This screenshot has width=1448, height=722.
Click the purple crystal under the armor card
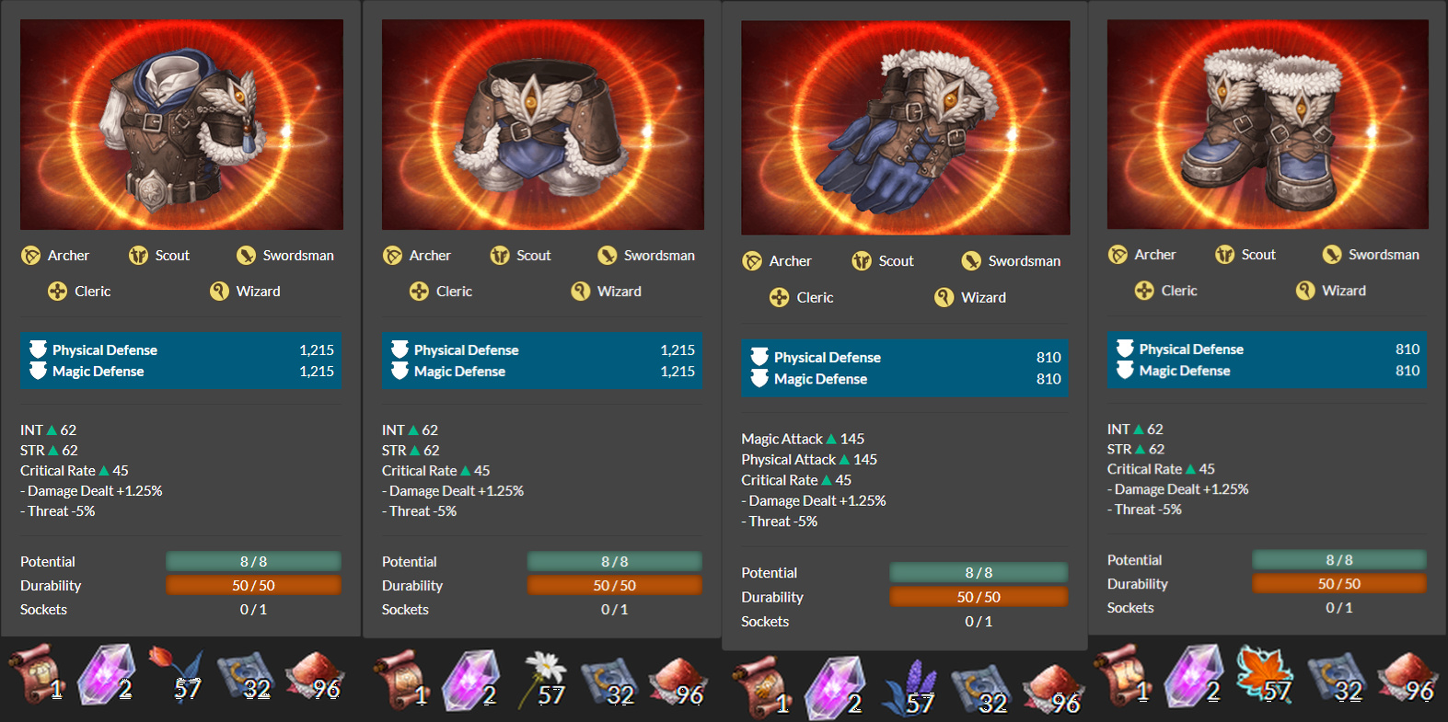coord(106,674)
